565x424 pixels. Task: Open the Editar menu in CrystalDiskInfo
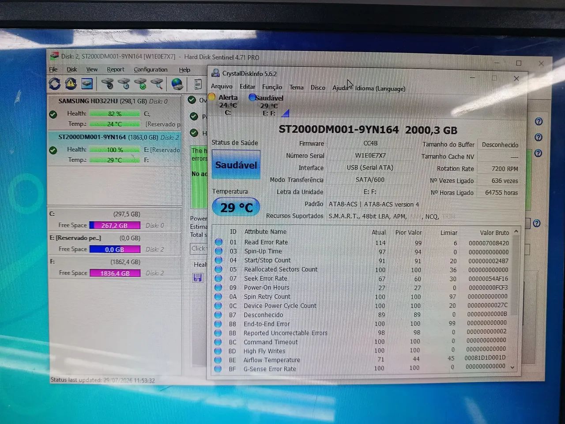pyautogui.click(x=247, y=87)
